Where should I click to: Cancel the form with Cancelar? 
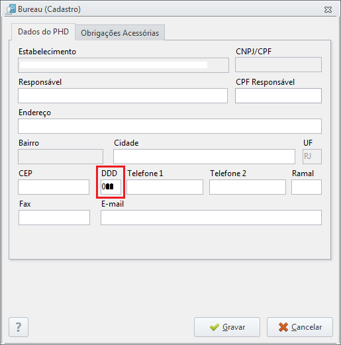click(x=300, y=327)
